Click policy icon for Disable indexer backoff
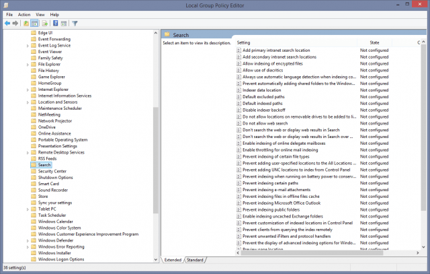The width and height of the screenshot is (430, 274). [239, 110]
